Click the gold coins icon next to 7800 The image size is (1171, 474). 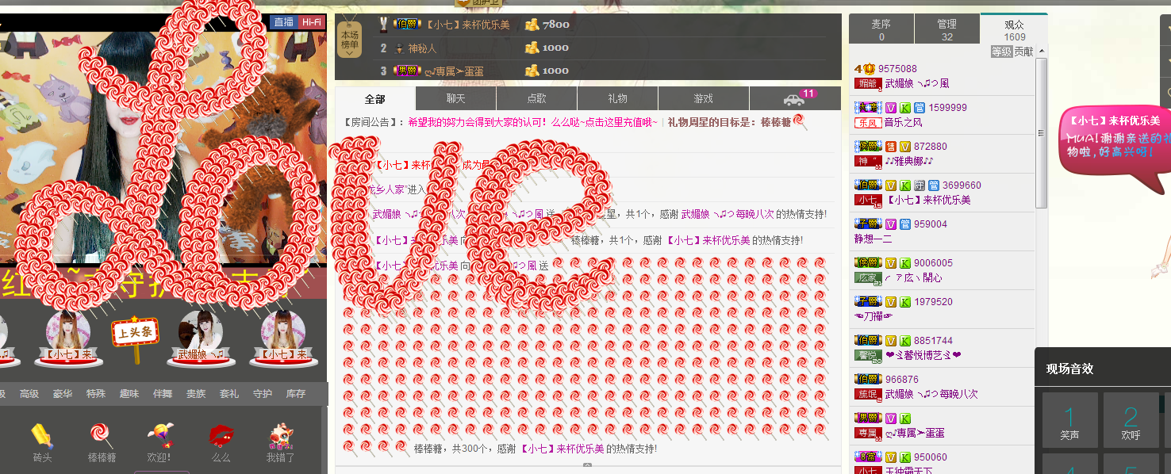point(532,25)
